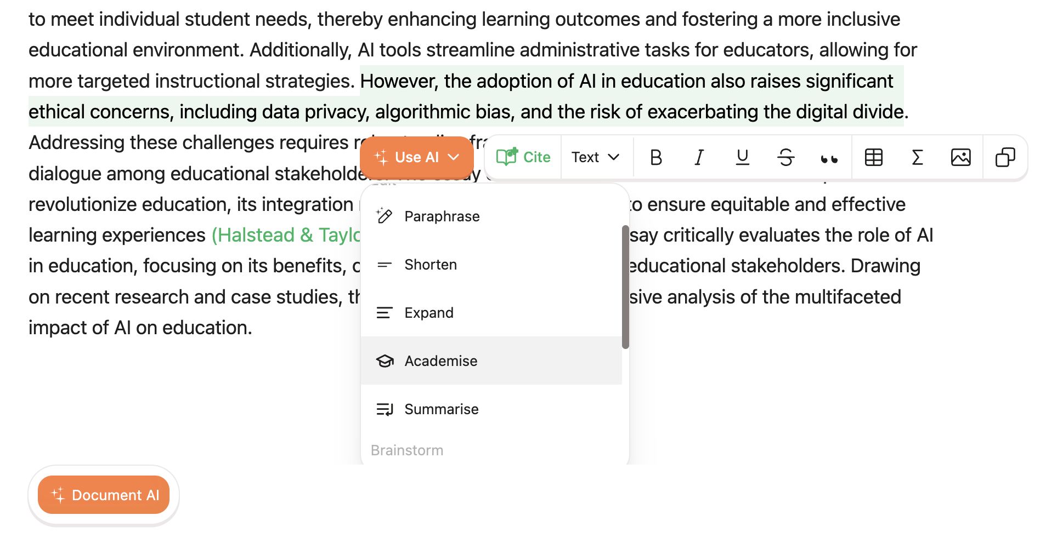
Task: Click the Bold formatting icon
Action: 655,158
